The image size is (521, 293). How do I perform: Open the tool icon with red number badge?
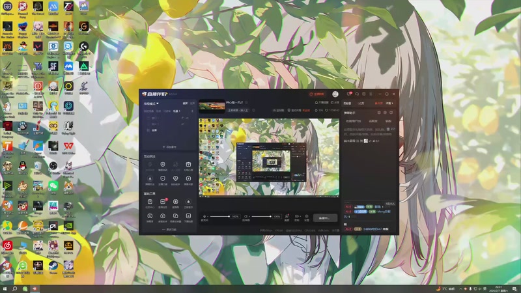tap(163, 203)
